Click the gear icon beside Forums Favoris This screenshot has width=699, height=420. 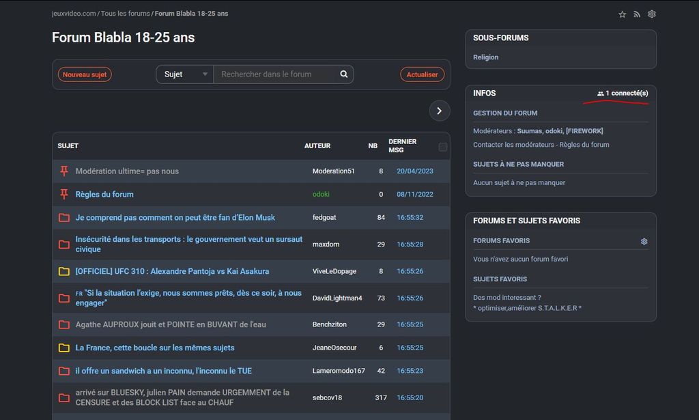point(644,241)
